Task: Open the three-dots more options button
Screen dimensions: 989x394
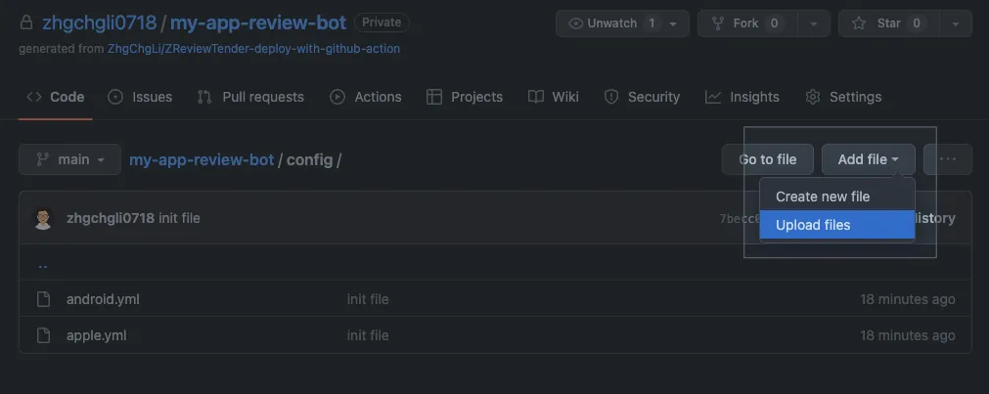Action: pyautogui.click(x=947, y=159)
